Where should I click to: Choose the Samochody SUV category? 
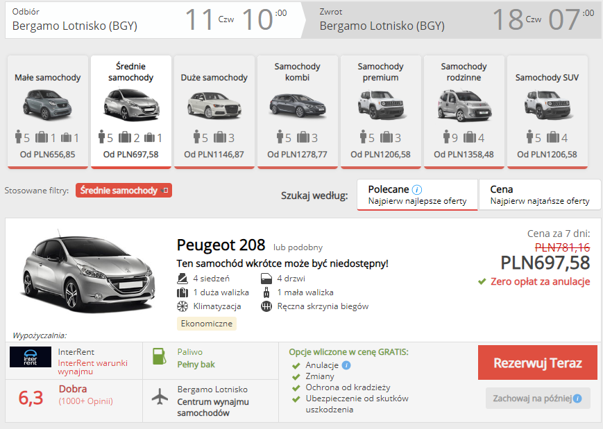pos(547,111)
